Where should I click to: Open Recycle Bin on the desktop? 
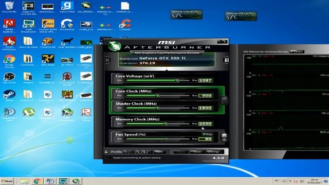click(x=9, y=7)
